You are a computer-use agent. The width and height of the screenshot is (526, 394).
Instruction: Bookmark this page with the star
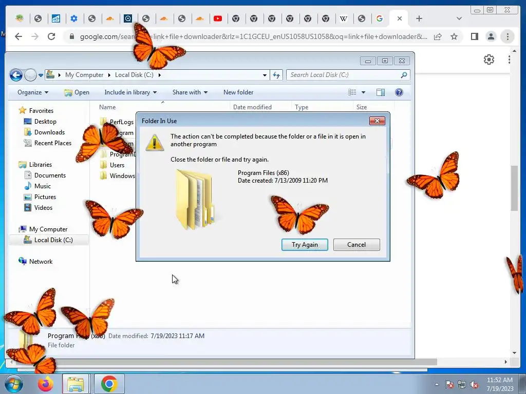454,36
